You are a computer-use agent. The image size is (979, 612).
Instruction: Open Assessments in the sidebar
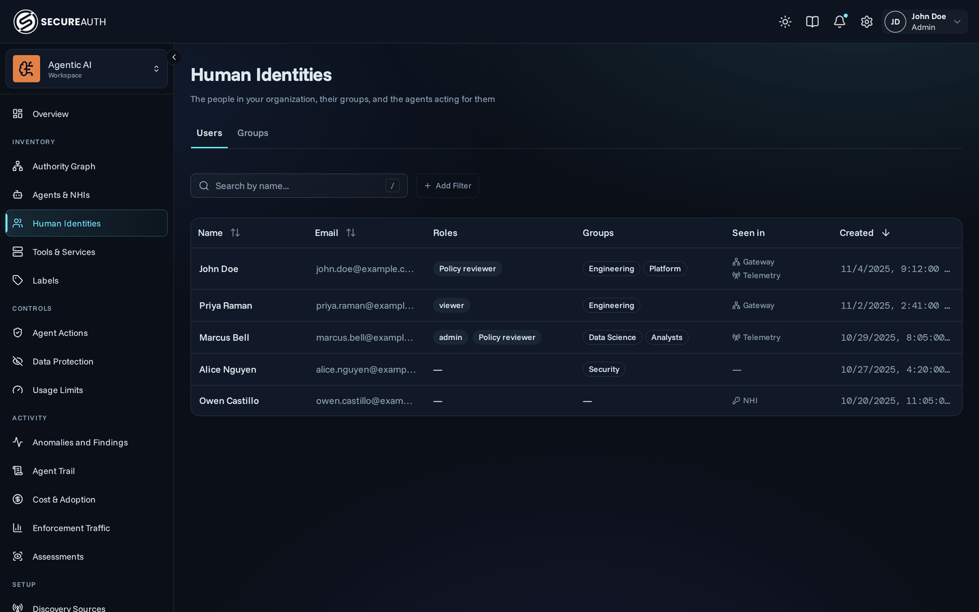pyautogui.click(x=86, y=556)
